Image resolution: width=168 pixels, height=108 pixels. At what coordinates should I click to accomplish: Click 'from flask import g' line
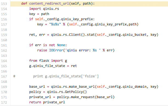(48, 61)
